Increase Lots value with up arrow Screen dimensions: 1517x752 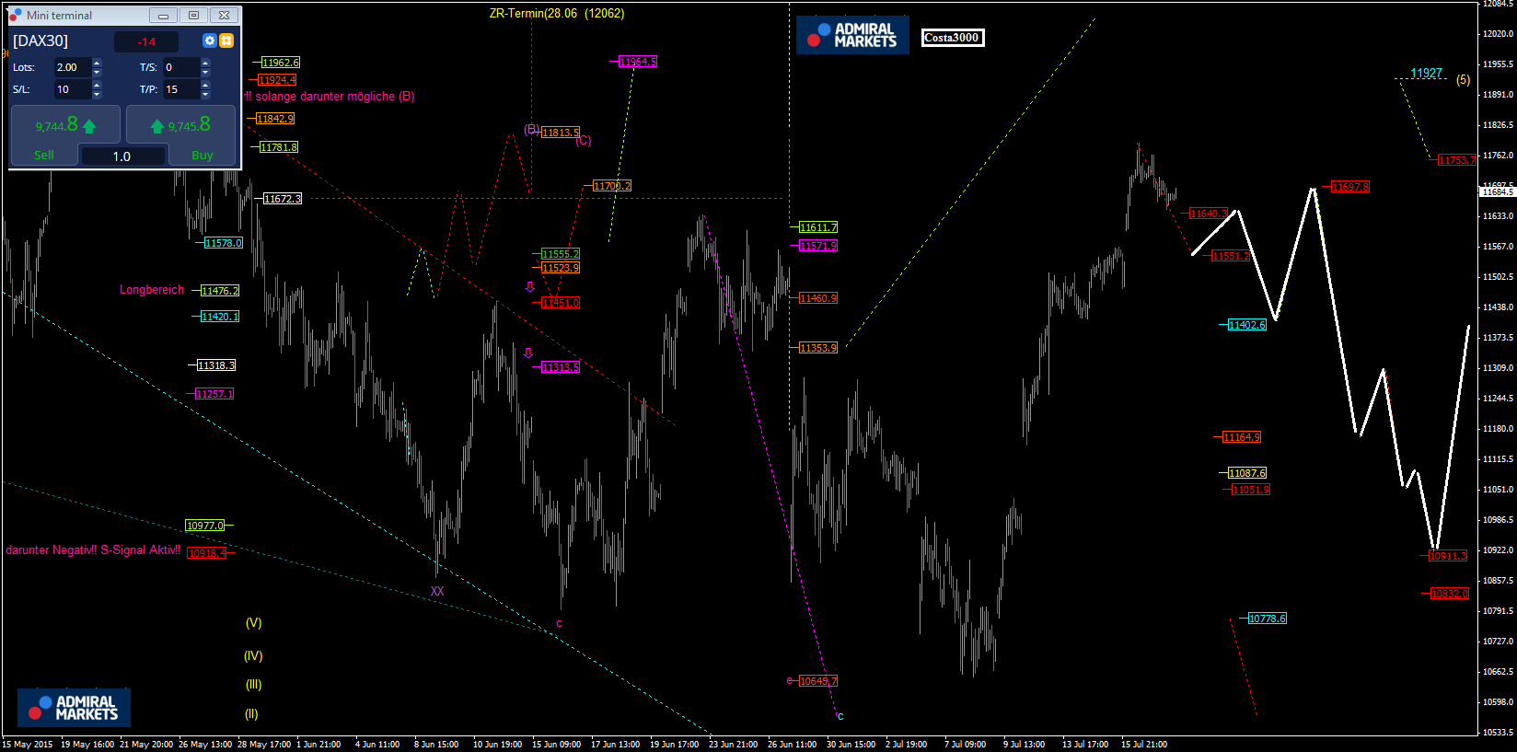[x=97, y=63]
